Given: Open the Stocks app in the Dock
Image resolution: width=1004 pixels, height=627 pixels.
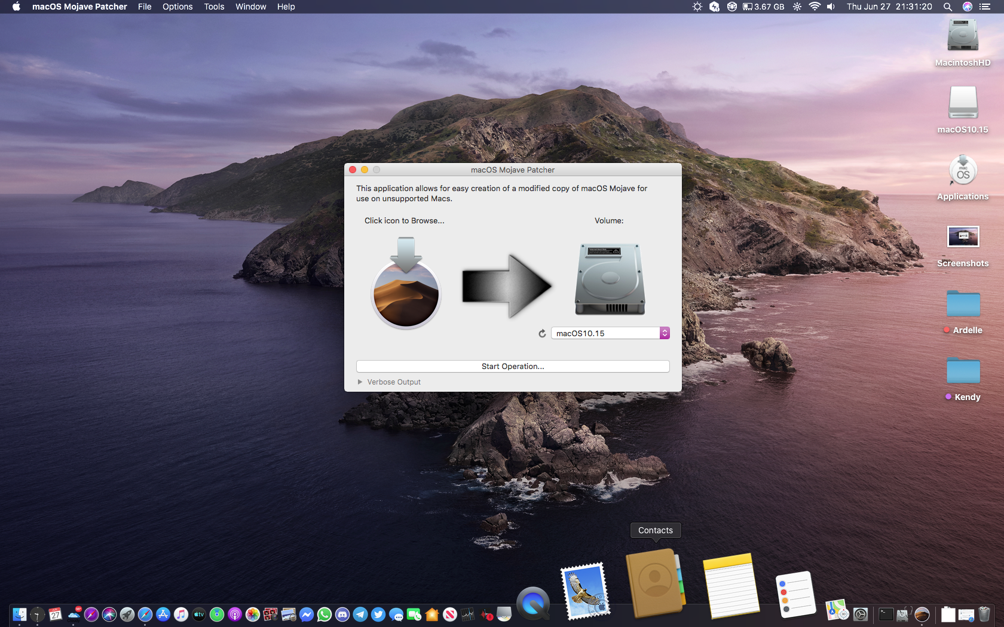Looking at the screenshot, I should tap(468, 614).
